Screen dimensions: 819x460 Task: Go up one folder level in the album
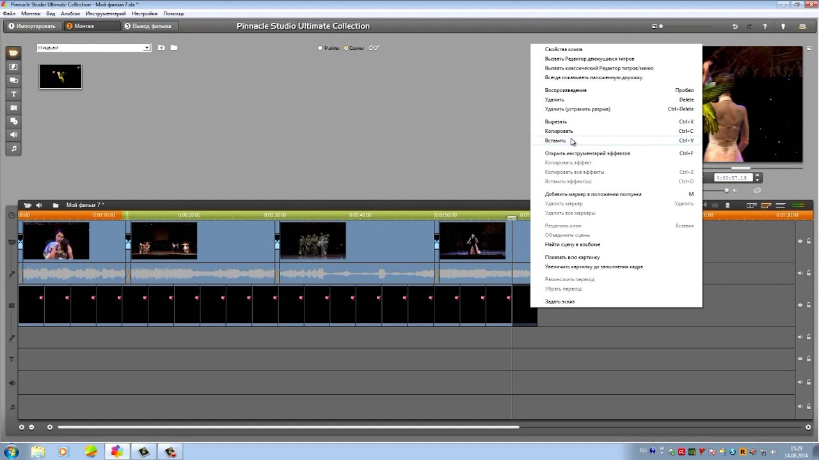tap(161, 48)
